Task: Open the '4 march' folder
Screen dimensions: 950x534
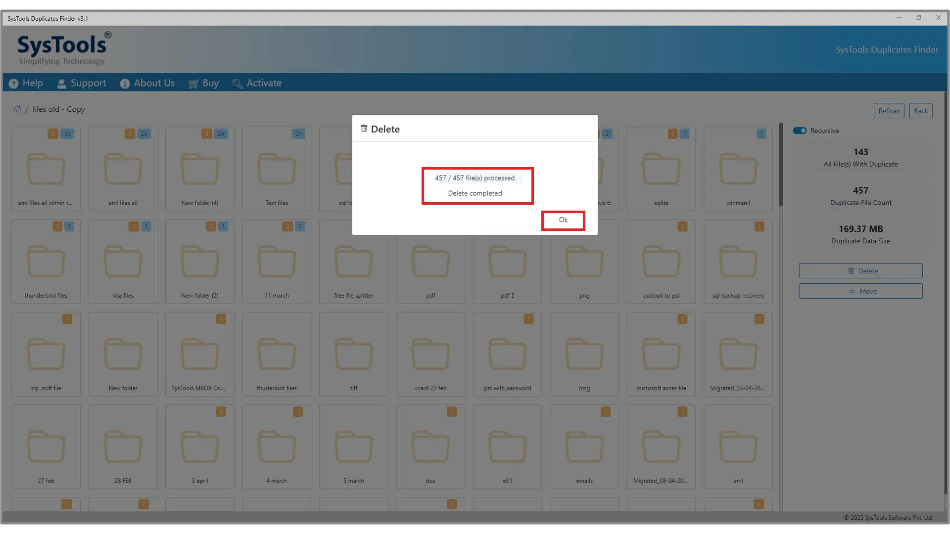Action: pos(277,447)
